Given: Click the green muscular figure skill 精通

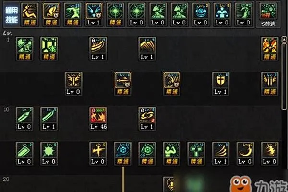Looking at the screenshot, I should point(171,154).
